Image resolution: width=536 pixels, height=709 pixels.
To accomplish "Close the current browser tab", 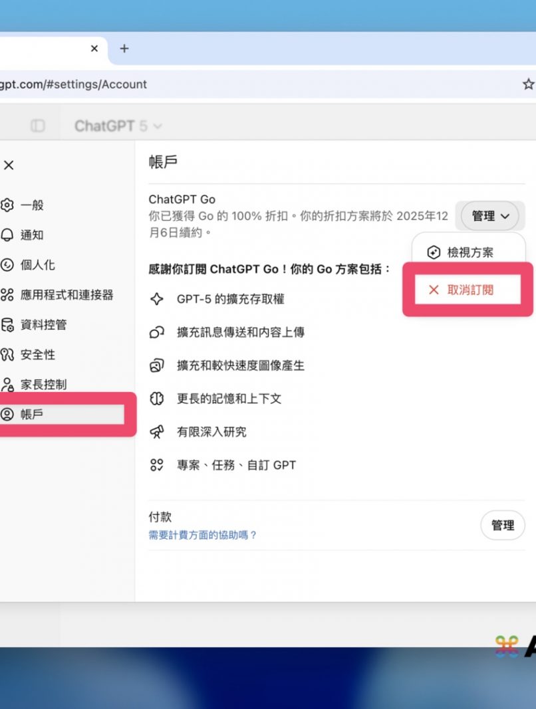I will (x=94, y=49).
